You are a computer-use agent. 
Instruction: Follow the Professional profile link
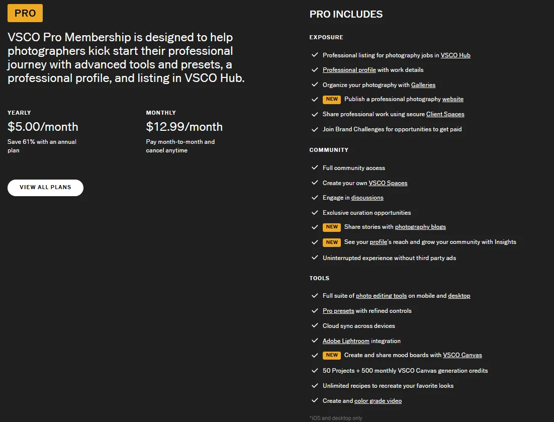pyautogui.click(x=349, y=70)
